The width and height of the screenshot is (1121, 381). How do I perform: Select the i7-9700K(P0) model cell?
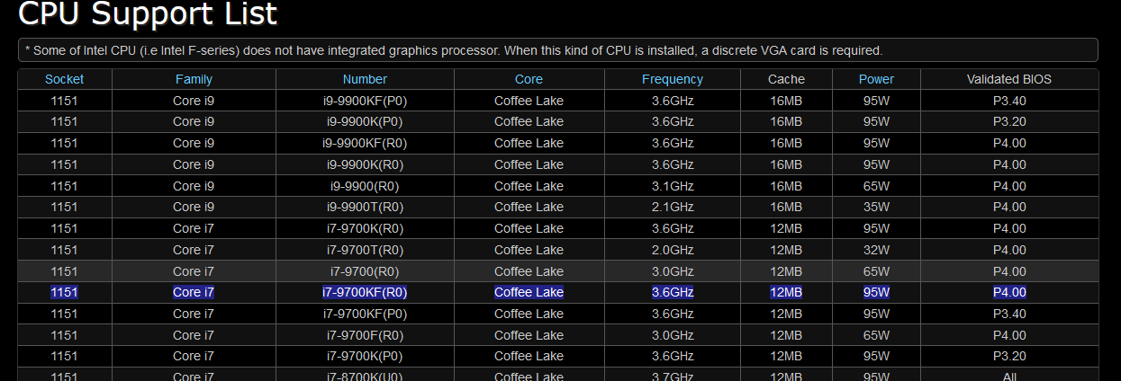tap(365, 356)
